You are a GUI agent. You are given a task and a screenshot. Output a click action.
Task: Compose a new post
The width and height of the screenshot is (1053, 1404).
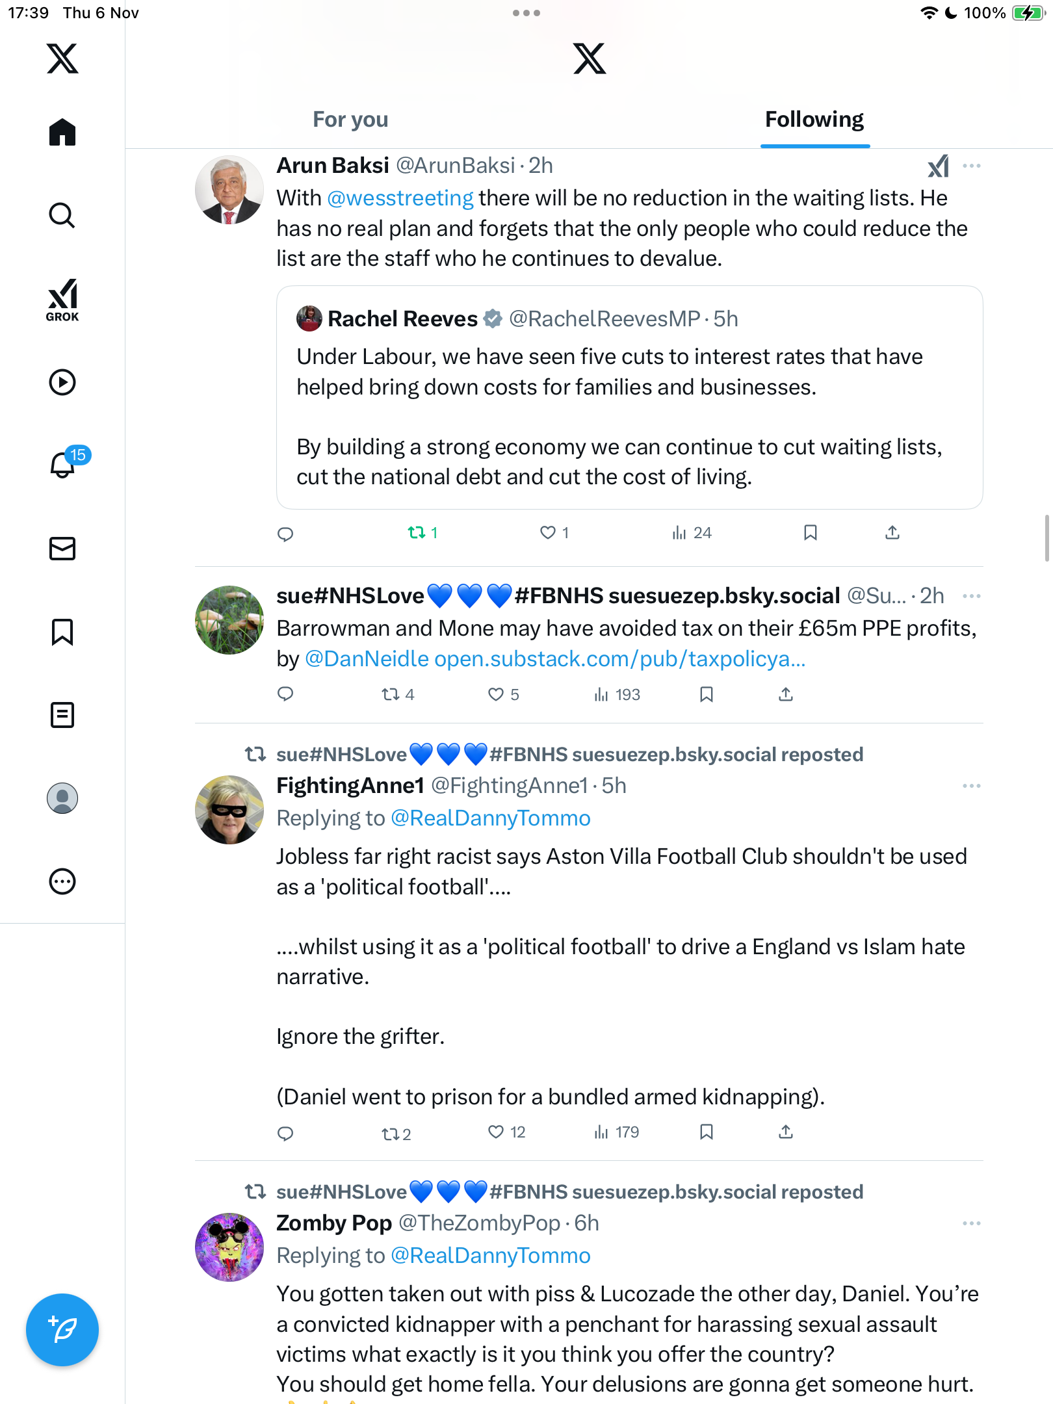[62, 1330]
